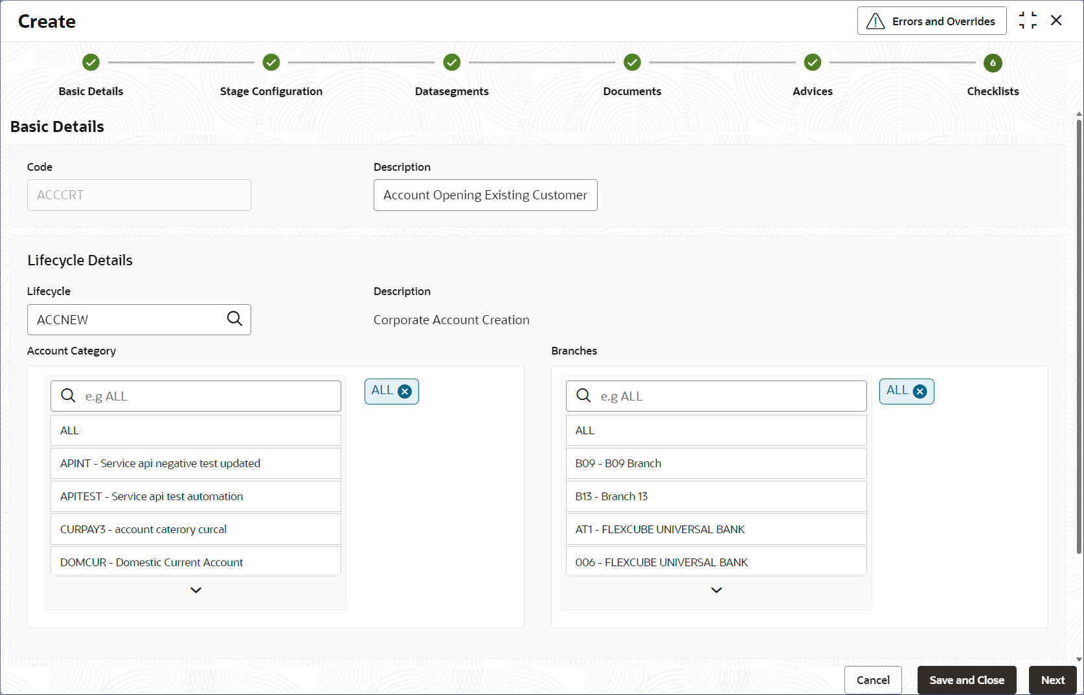Image resolution: width=1084 pixels, height=695 pixels.
Task: Expand the Branches list chevron
Action: pos(716,590)
